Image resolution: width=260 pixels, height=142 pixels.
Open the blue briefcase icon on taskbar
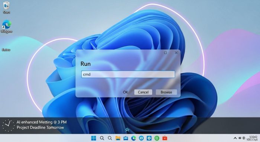(x=126, y=138)
